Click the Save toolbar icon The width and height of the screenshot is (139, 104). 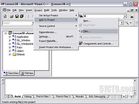click(17, 16)
